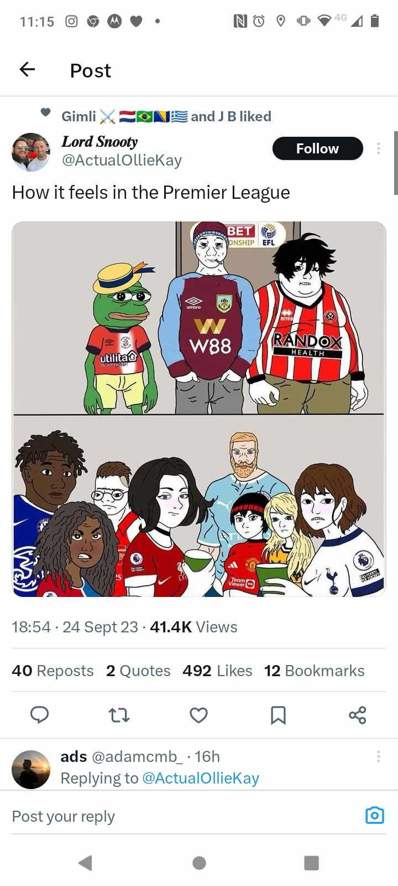Open the share icon below the post

tap(358, 715)
